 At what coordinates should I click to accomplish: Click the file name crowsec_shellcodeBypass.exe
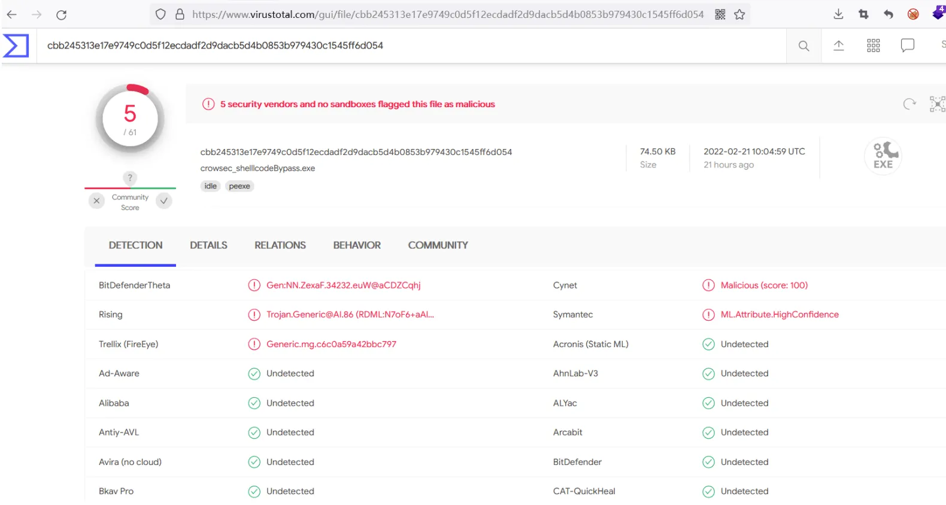[257, 168]
